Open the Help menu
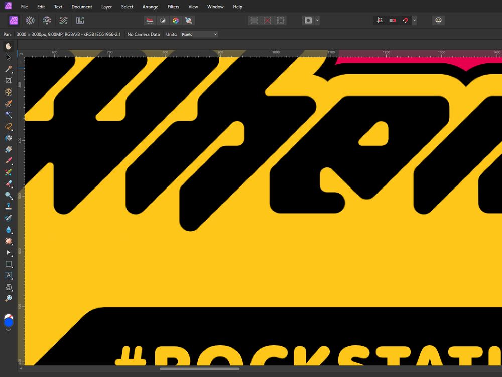502x377 pixels. (x=237, y=7)
